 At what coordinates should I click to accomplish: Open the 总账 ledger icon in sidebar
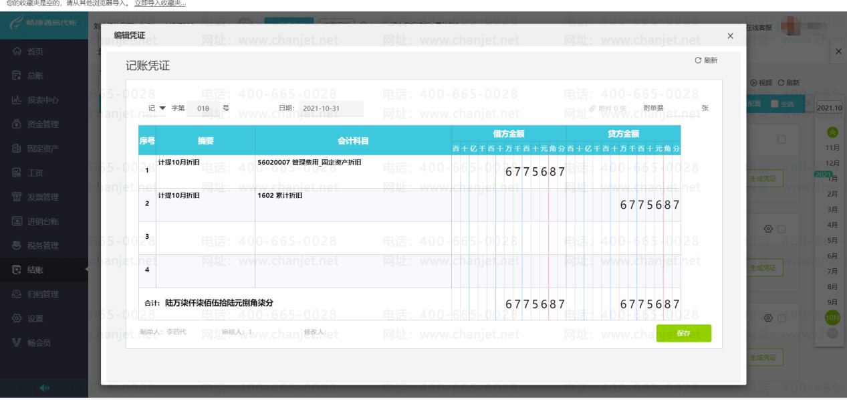click(17, 76)
